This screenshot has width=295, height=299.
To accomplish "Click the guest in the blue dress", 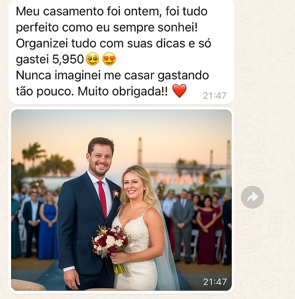I will click(x=48, y=226).
